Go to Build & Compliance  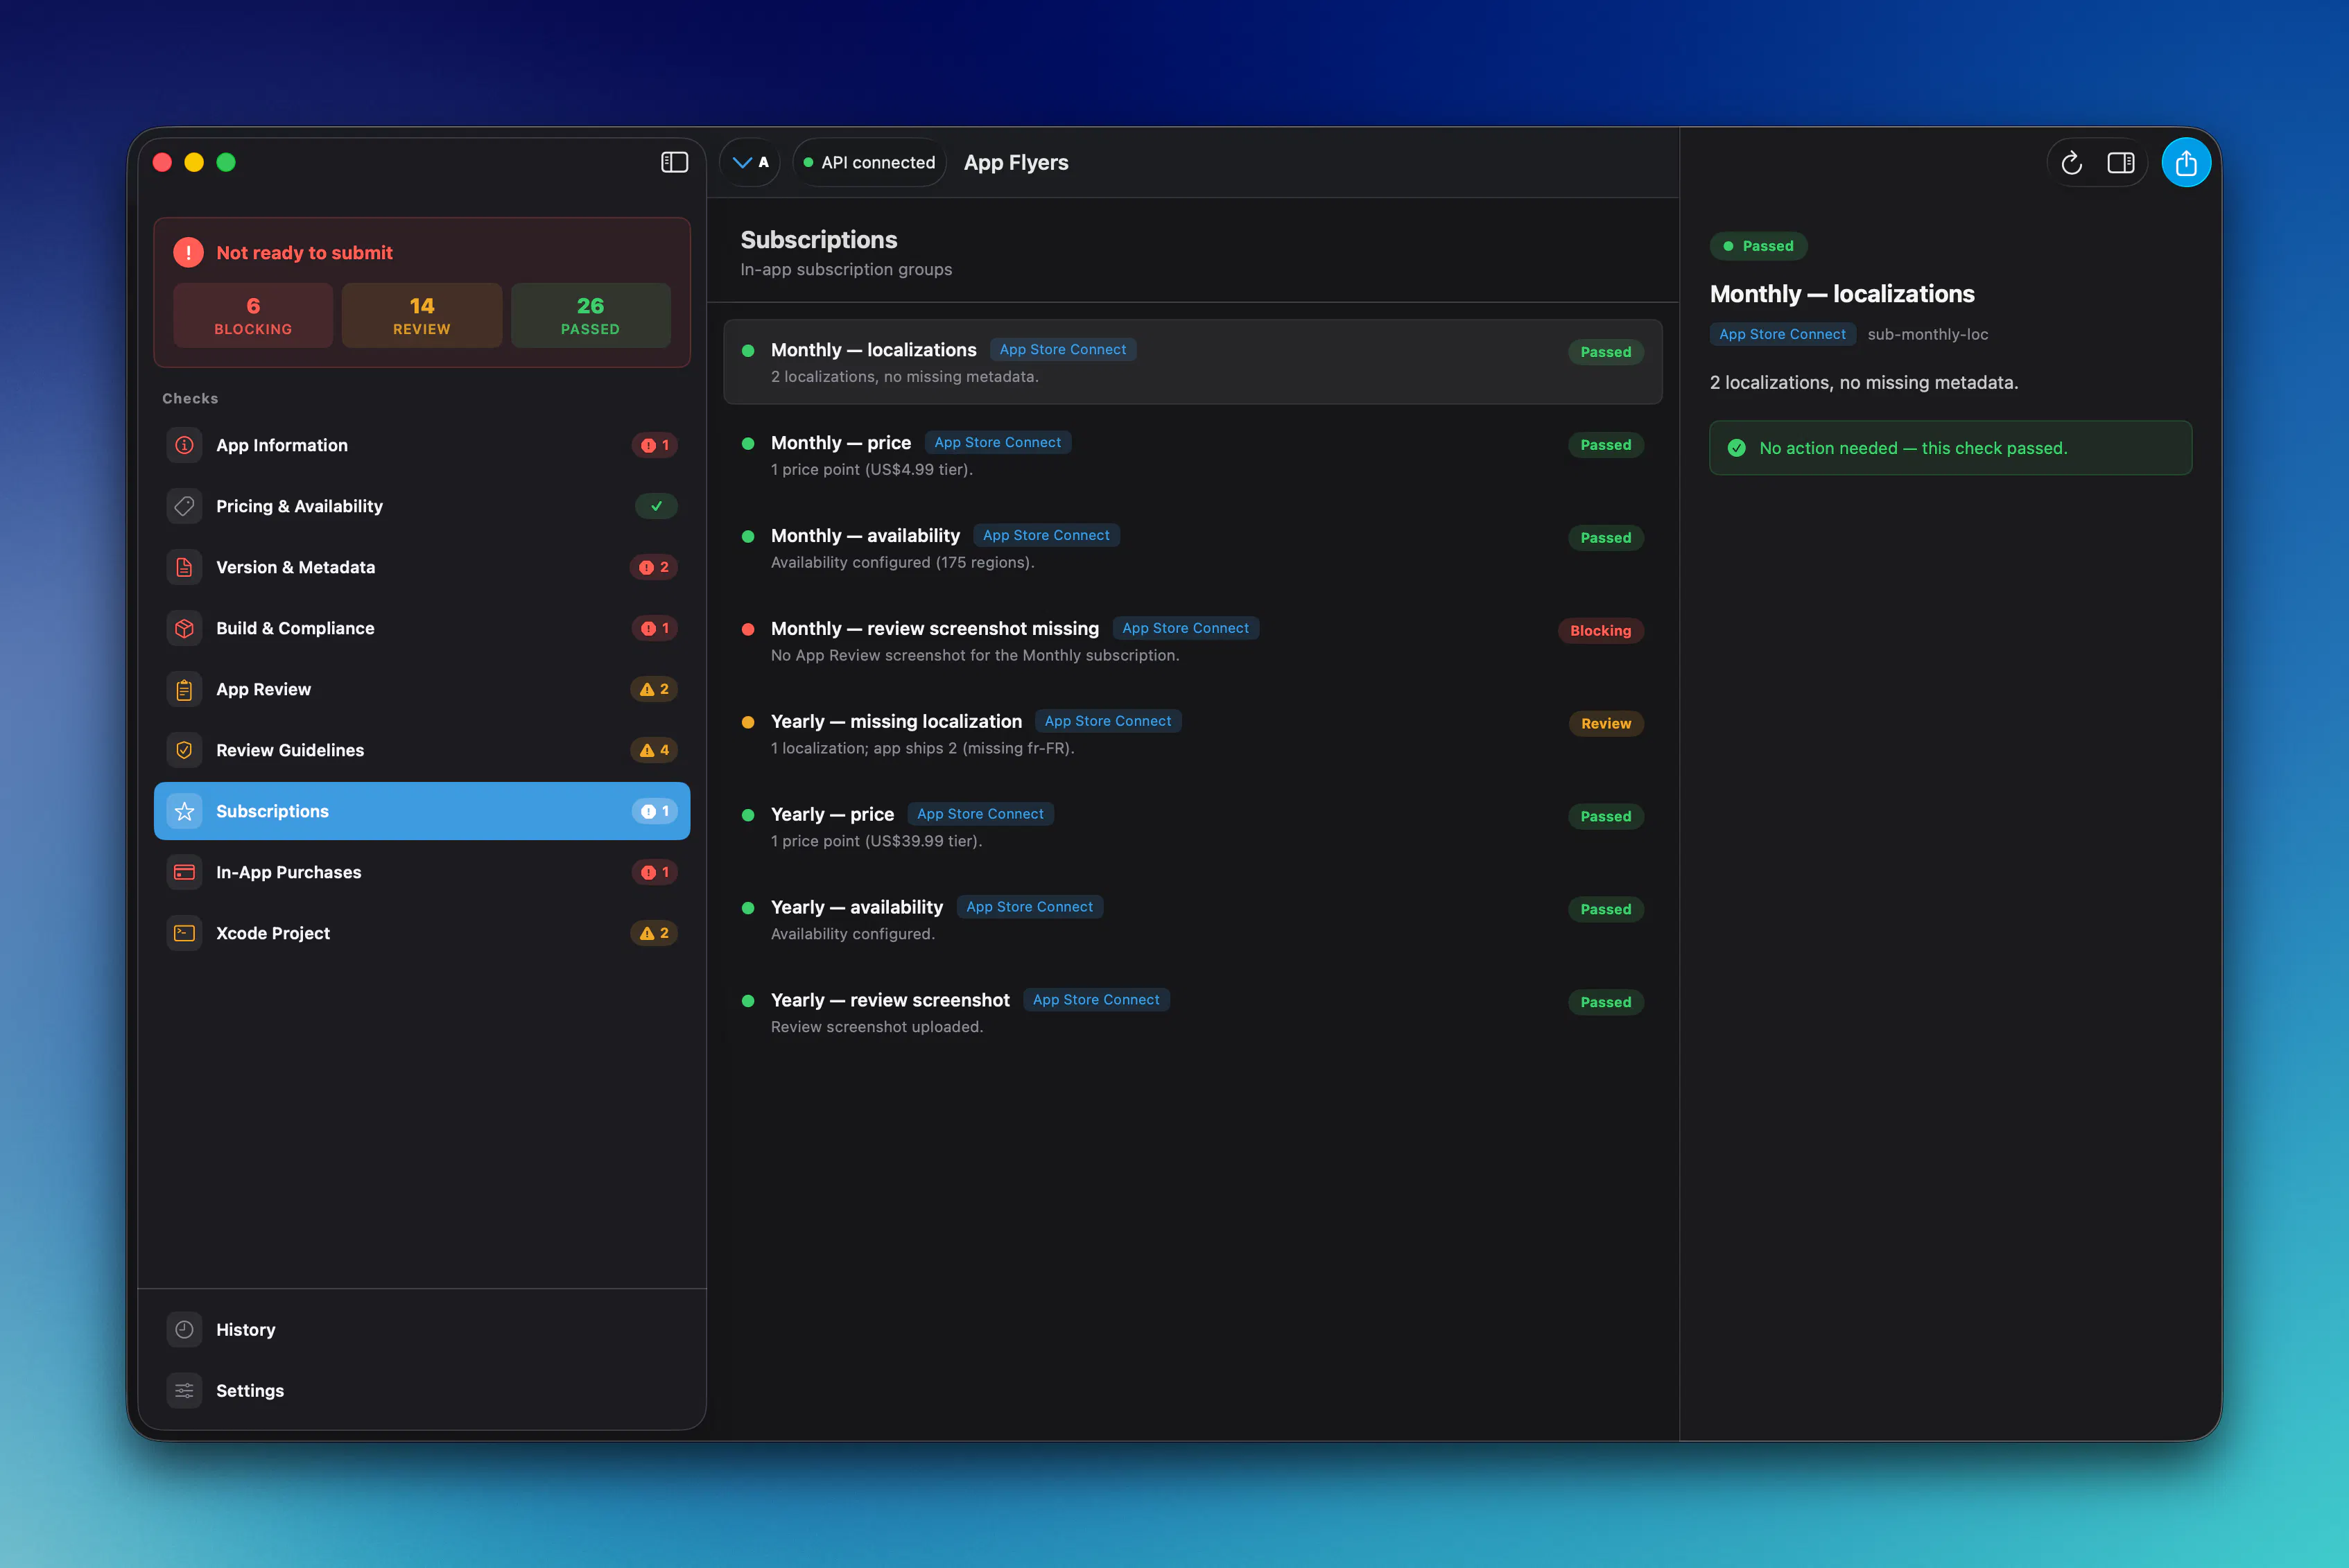coord(422,628)
